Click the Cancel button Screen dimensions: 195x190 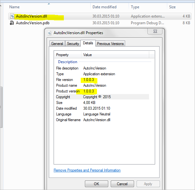pyautogui.click(x=122, y=184)
